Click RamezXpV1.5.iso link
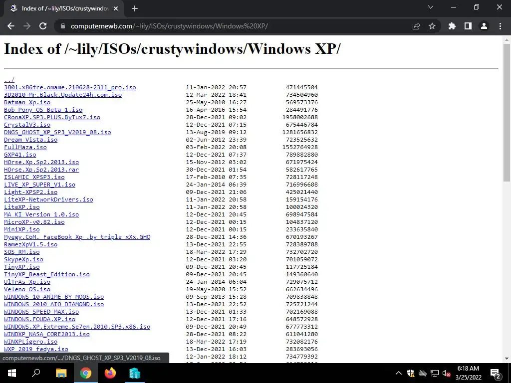 tap(30, 244)
